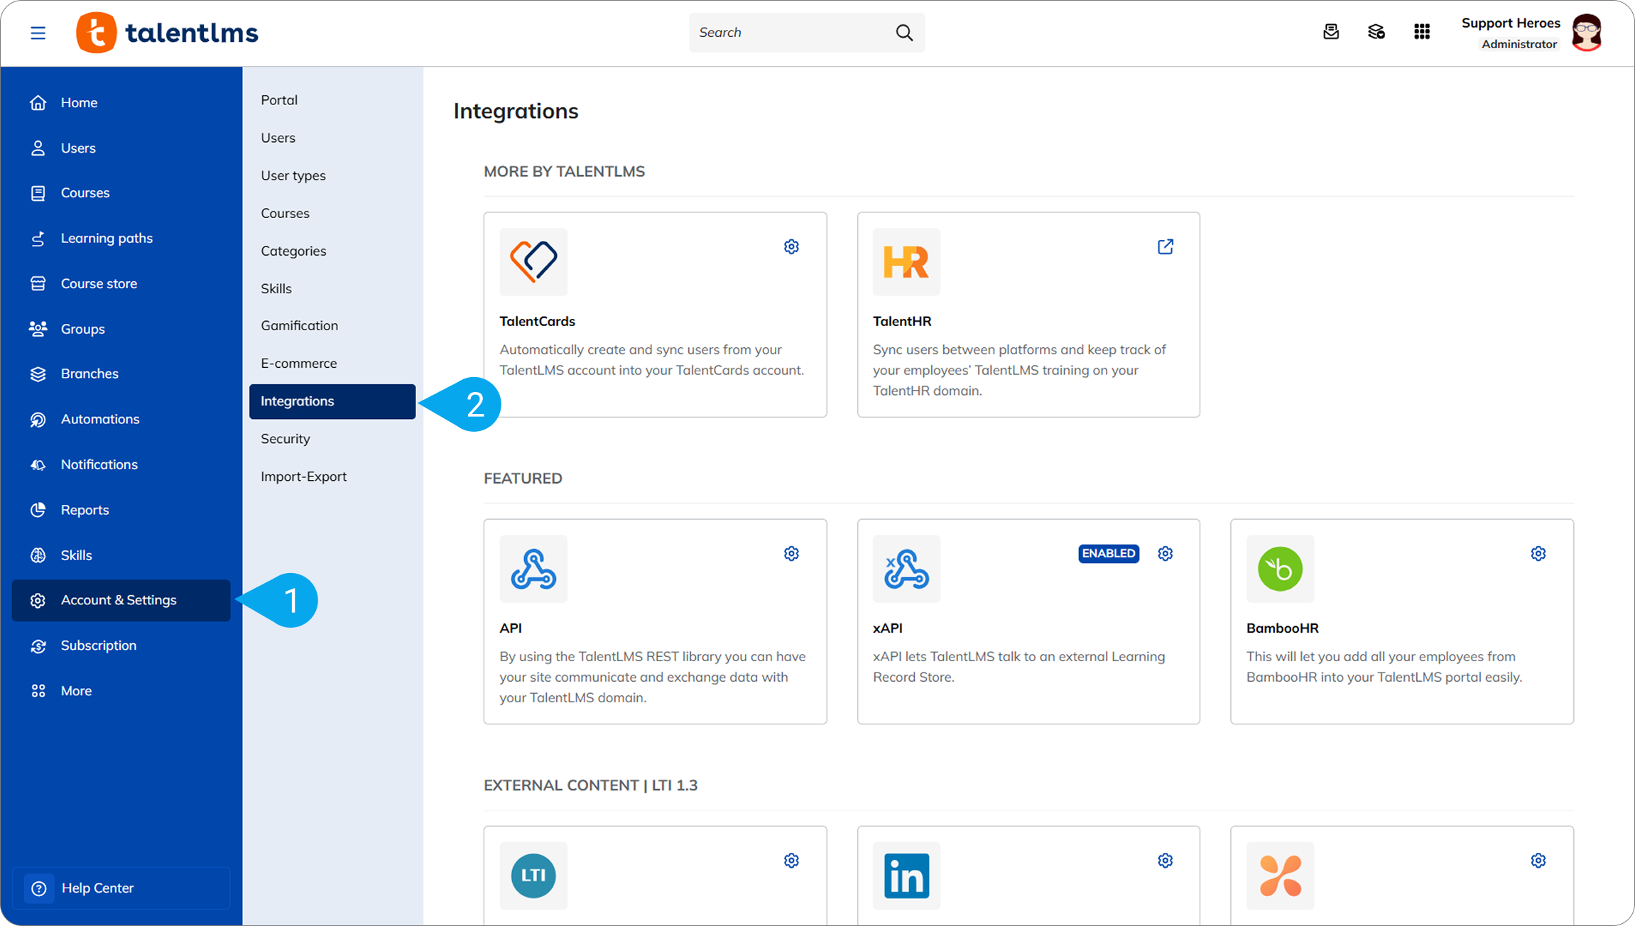Open TalentCards integration settings gear
This screenshot has width=1635, height=926.
point(791,246)
